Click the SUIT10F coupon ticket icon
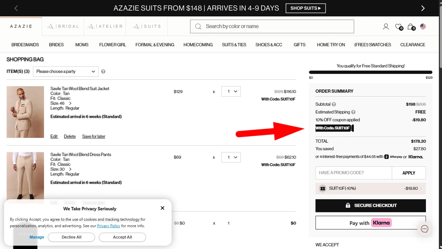 [x=323, y=189]
